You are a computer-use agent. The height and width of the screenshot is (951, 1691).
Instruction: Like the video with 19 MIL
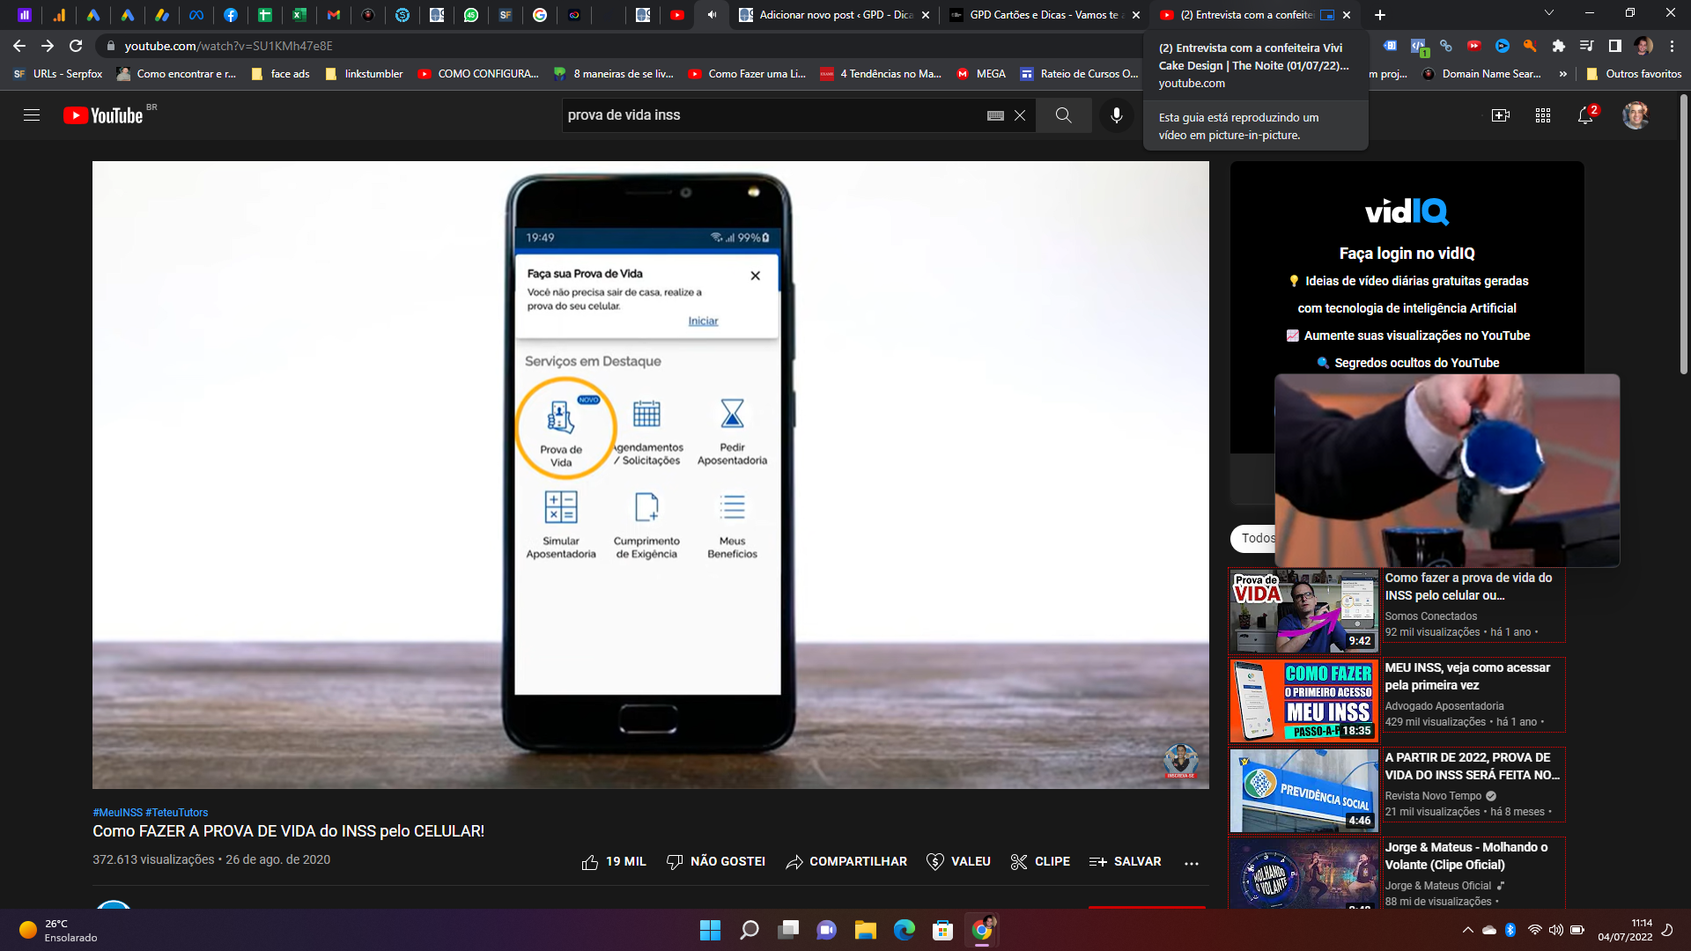tap(614, 862)
